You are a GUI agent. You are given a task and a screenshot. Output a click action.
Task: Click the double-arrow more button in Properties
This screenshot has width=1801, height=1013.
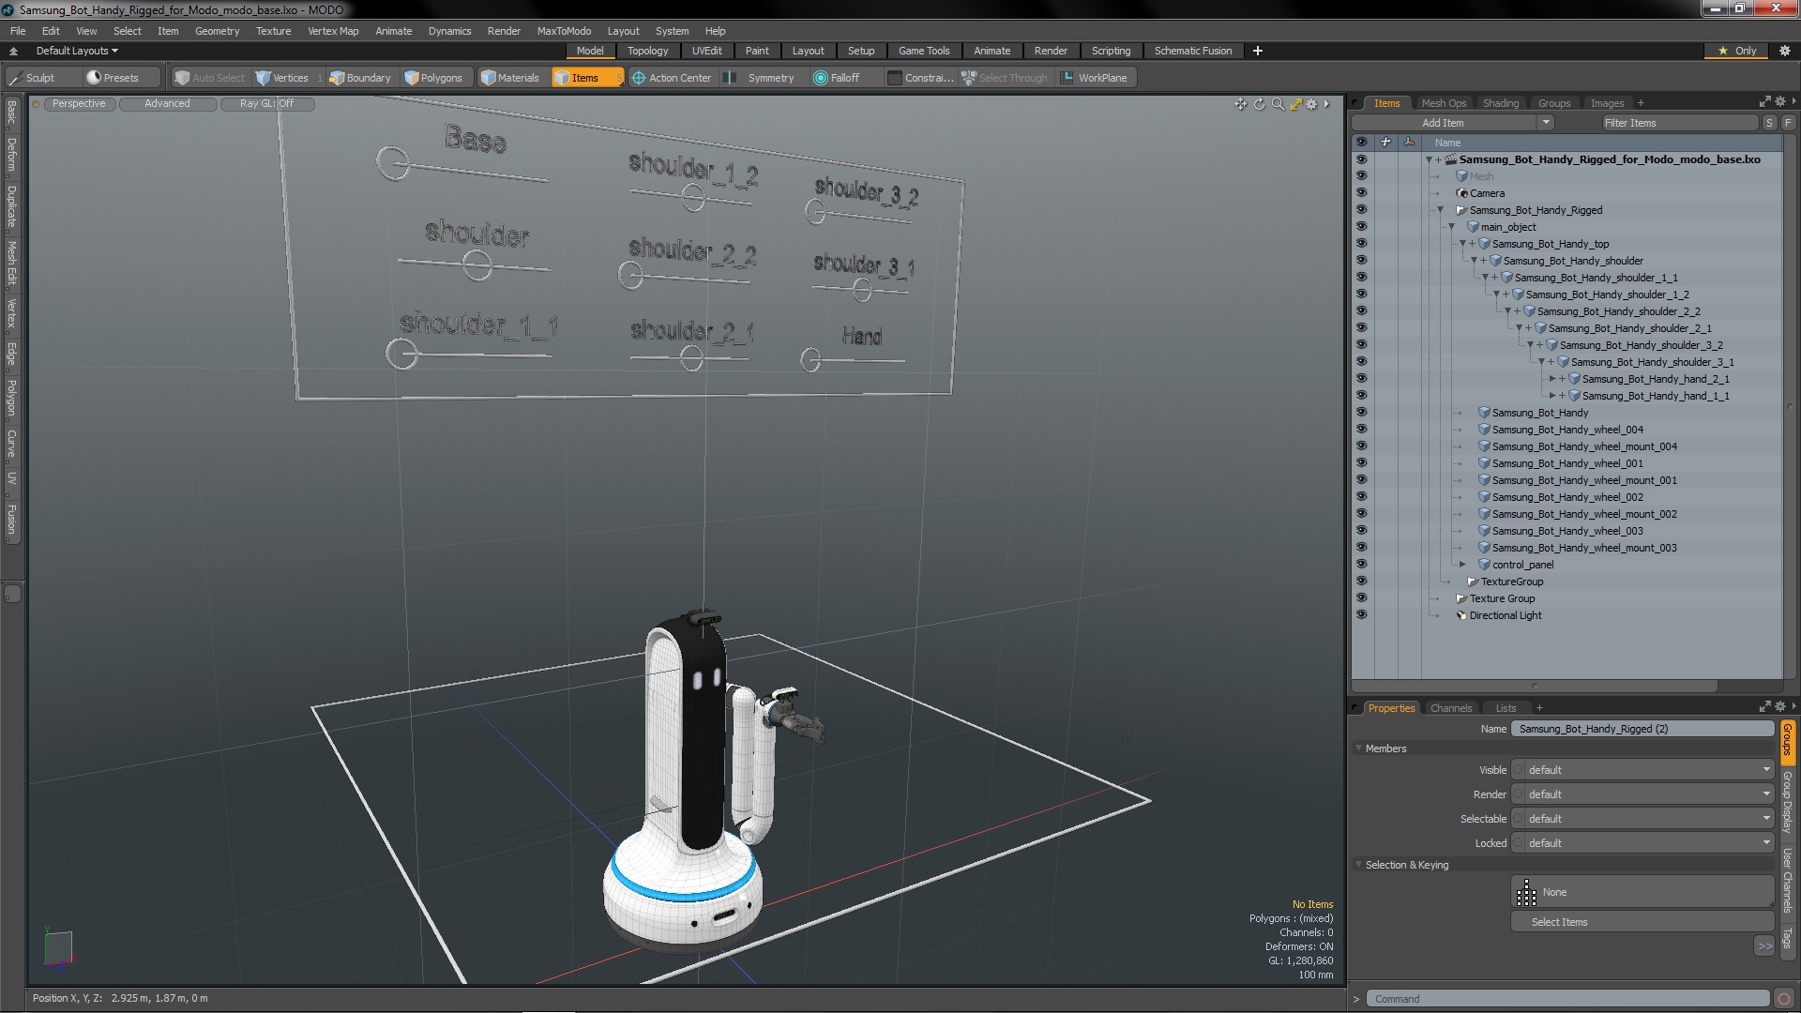tap(1764, 946)
